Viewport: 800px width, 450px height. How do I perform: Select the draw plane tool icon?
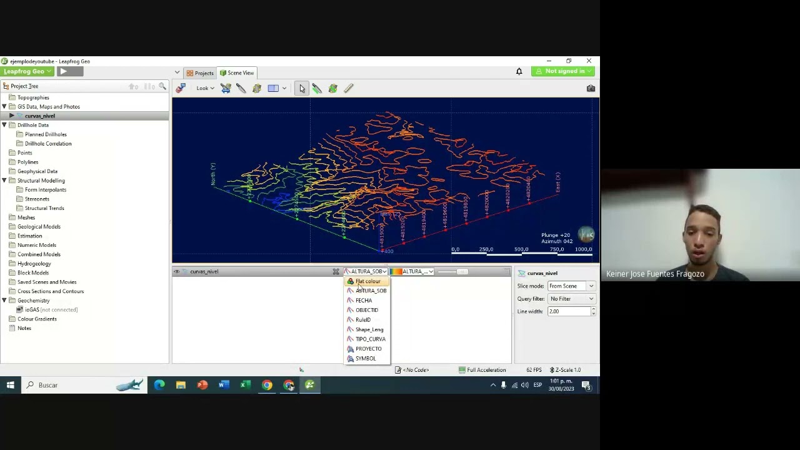[241, 88]
